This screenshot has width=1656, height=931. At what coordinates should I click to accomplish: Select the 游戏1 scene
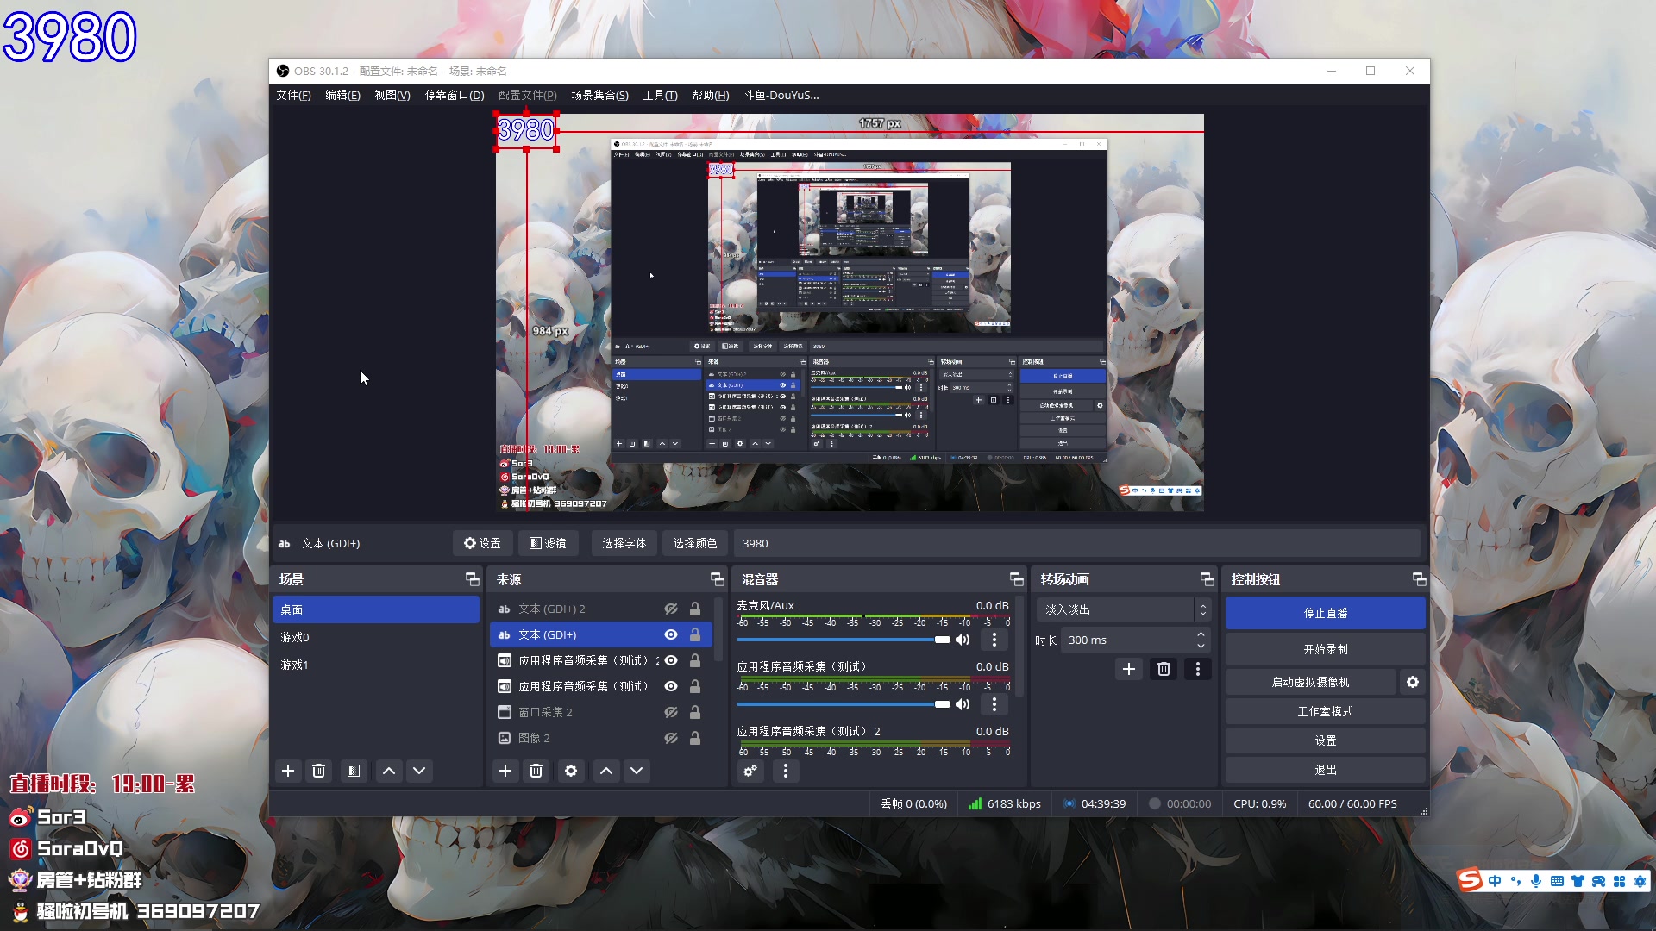(376, 665)
